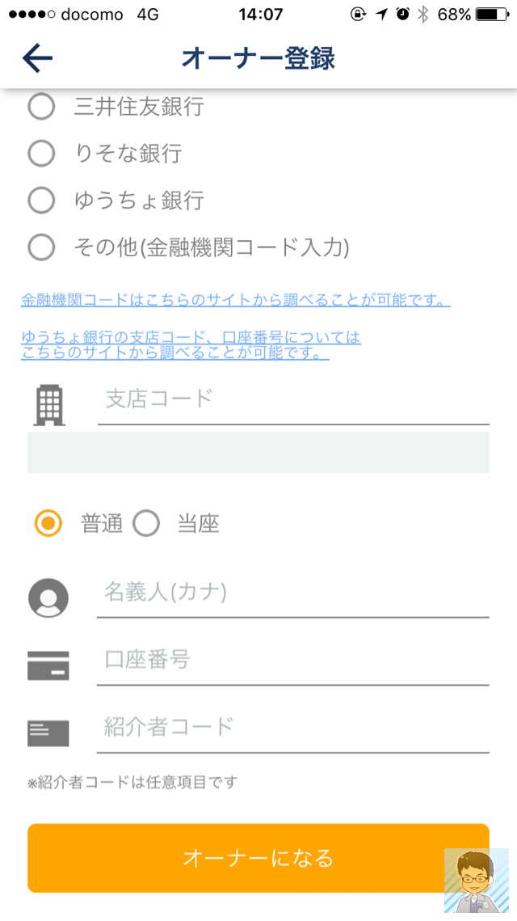The width and height of the screenshot is (517, 921).
Task: Confirm 普通 account type is selected
Action: [x=48, y=524]
